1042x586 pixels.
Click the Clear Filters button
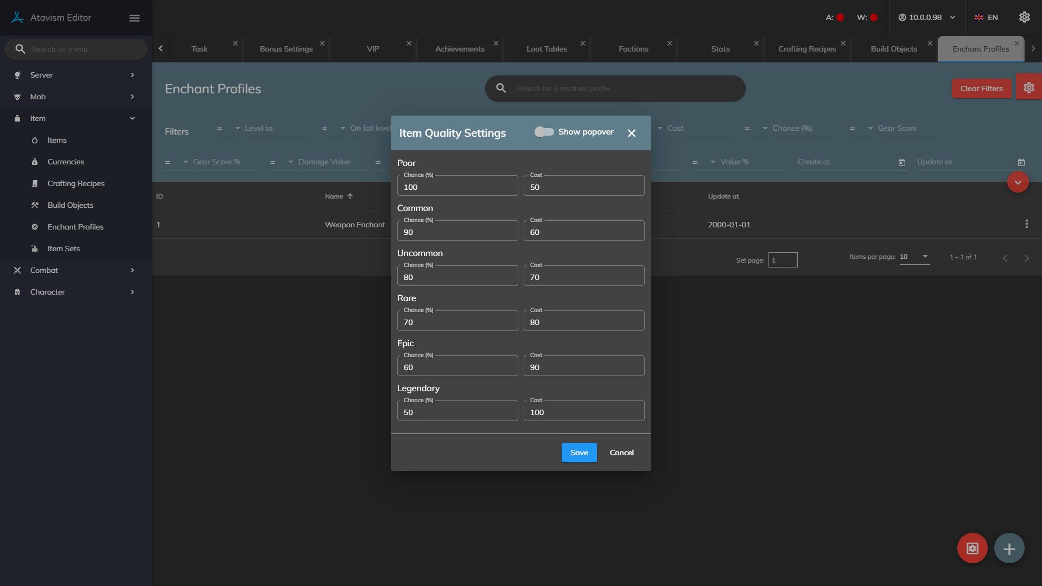981,88
